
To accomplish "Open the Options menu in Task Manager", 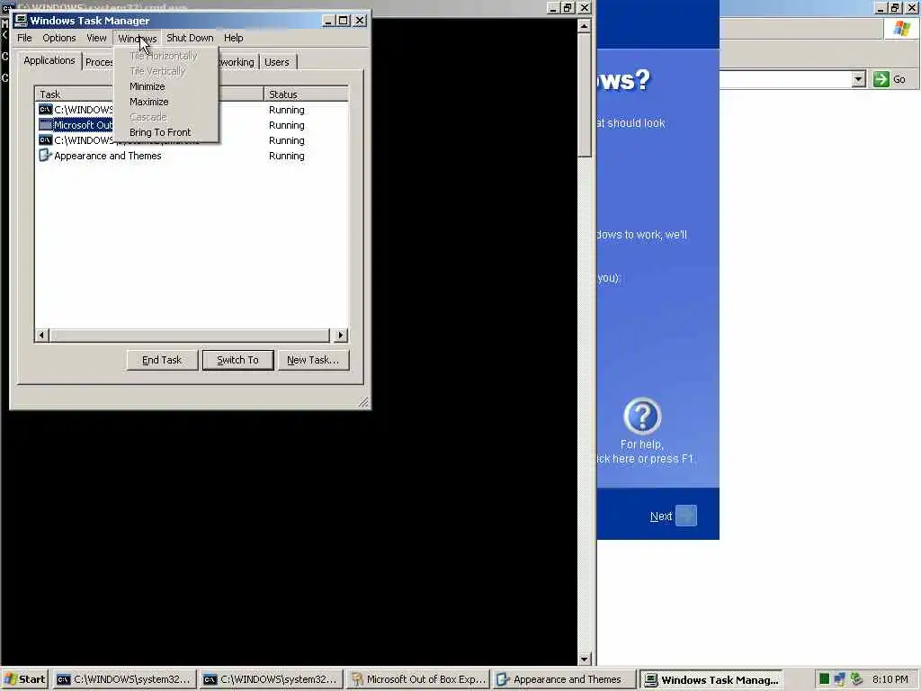I will 58,38.
